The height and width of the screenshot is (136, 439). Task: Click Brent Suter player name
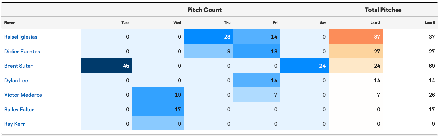click(18, 66)
